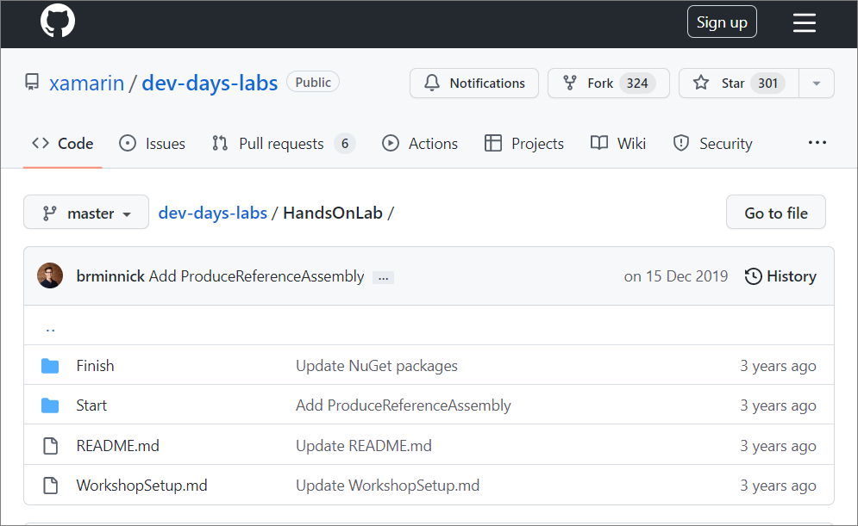Screen dimensions: 858x526
Task: Toggle Notifications bell for repository
Action: tap(473, 84)
